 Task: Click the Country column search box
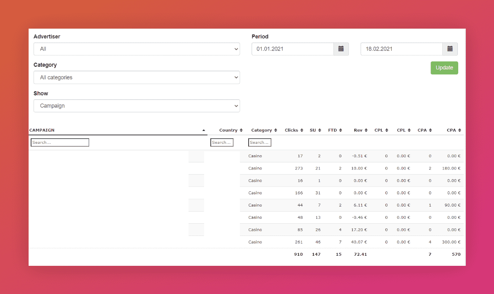pos(222,143)
